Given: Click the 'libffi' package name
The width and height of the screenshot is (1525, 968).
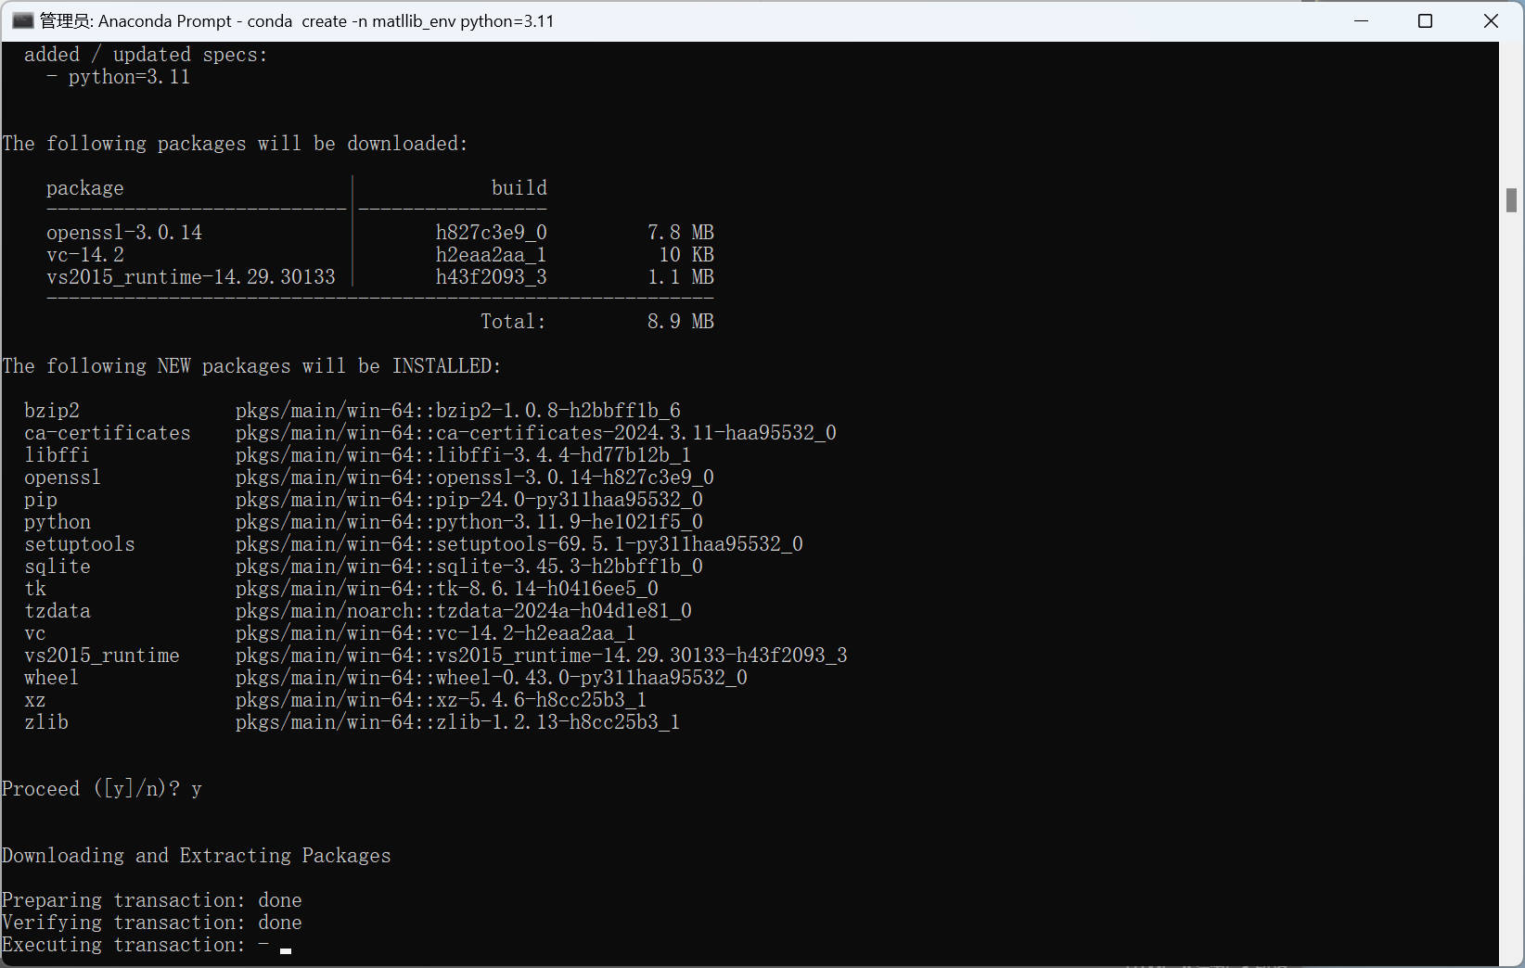Looking at the screenshot, I should tap(58, 455).
